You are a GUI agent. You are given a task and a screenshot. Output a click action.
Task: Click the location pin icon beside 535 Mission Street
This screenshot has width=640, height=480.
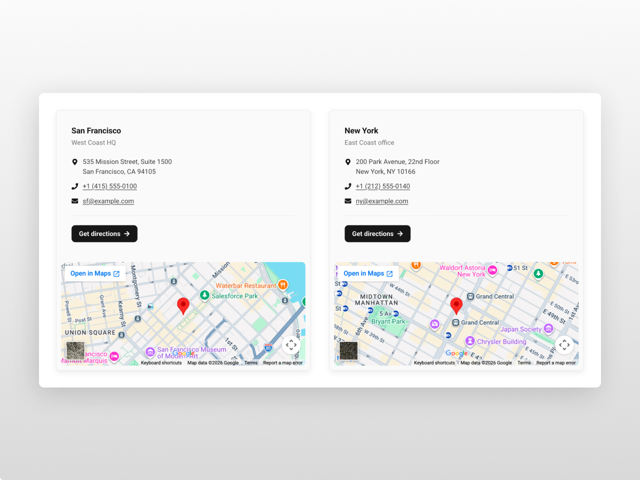click(x=75, y=162)
